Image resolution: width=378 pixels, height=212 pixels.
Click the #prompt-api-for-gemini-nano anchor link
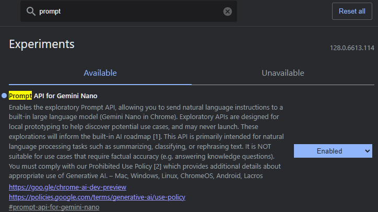pos(54,207)
